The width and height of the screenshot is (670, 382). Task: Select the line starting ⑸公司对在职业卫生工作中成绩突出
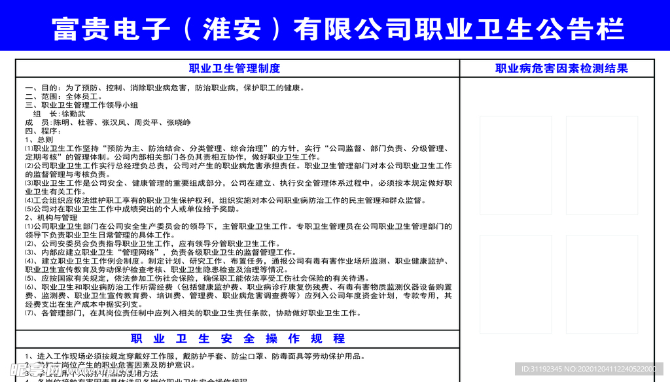132,209
